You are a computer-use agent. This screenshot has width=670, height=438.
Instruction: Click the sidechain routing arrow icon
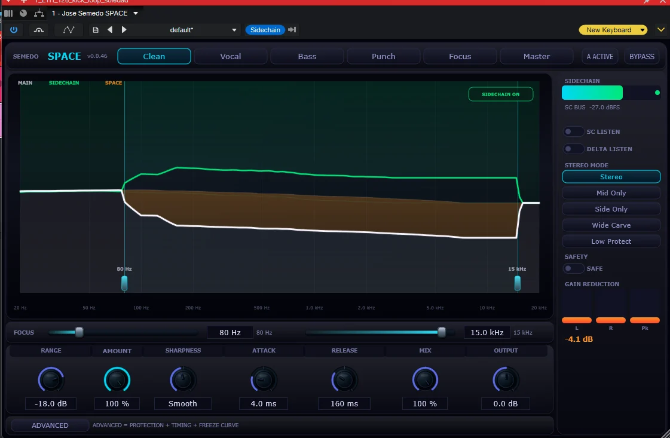[292, 30]
